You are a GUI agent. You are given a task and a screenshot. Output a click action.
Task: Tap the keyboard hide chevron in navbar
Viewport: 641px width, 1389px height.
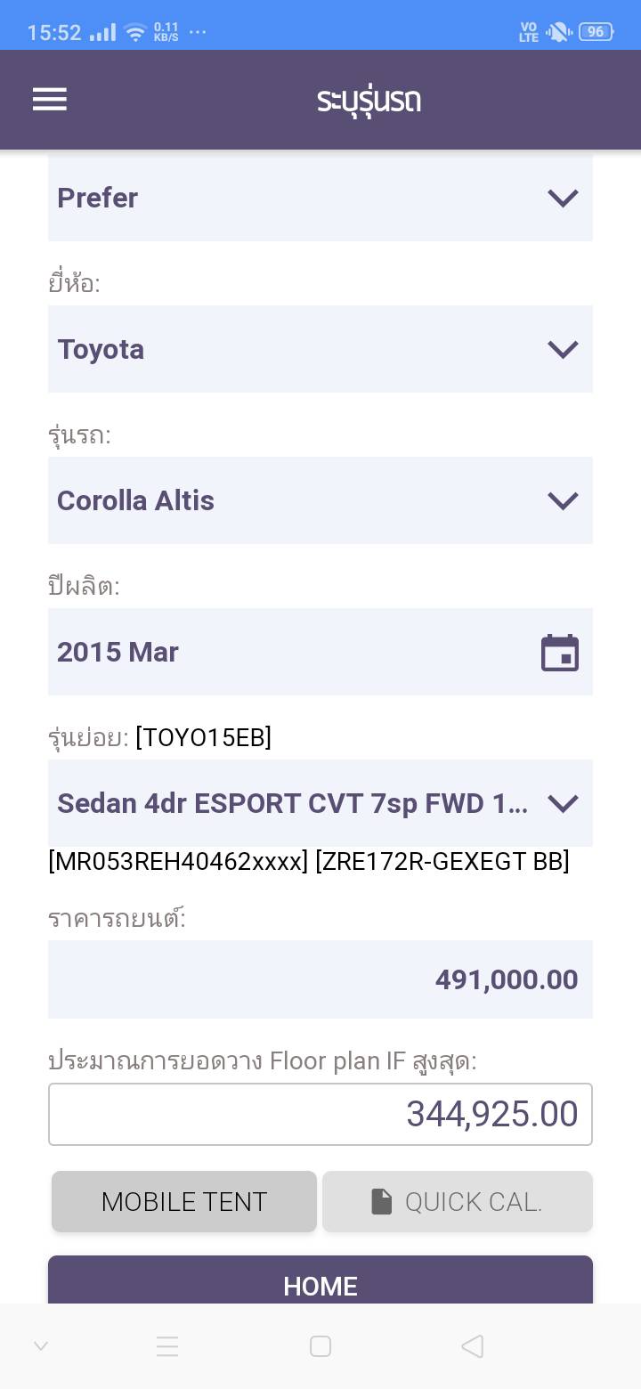(x=41, y=1345)
